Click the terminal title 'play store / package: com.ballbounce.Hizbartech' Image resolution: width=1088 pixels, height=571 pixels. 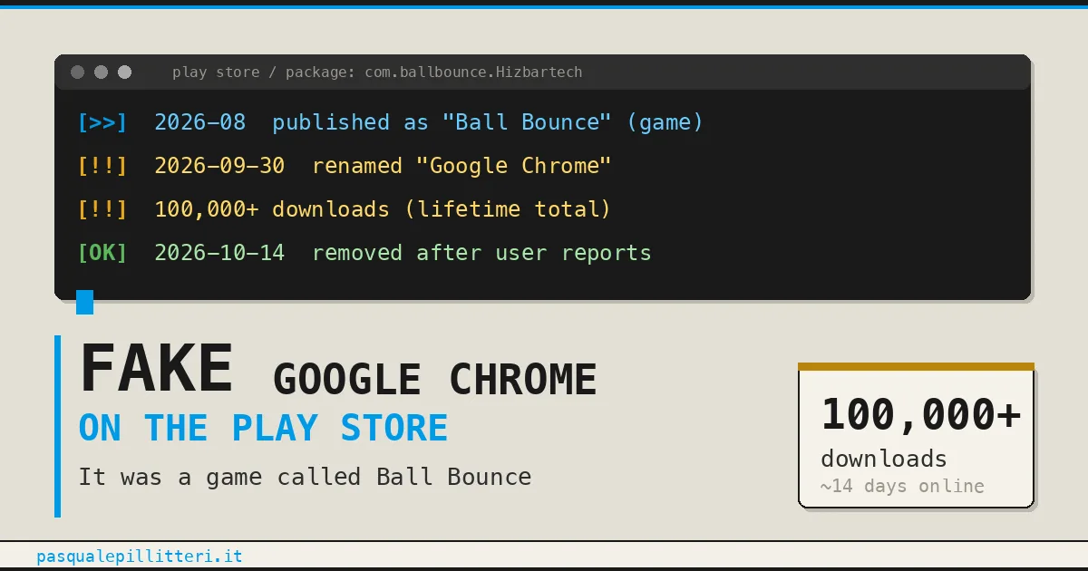pos(377,73)
